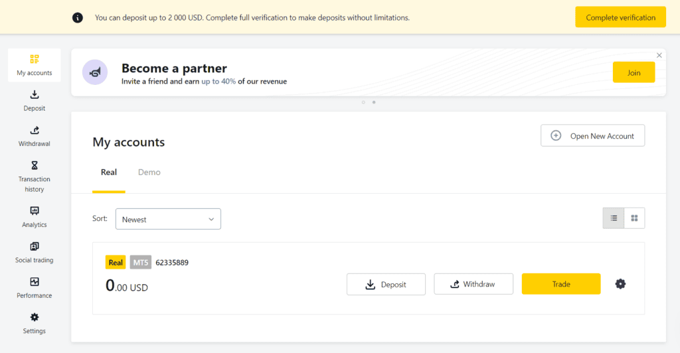680x353 pixels.
Task: Click the megaphone partner icon
Action: 95,72
